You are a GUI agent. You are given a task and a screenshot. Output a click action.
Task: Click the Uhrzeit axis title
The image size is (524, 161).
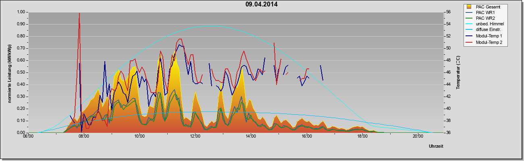[436, 147]
